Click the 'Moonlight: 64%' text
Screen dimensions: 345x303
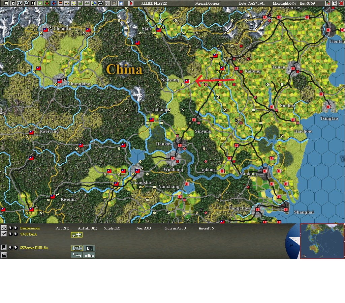(x=284, y=3)
